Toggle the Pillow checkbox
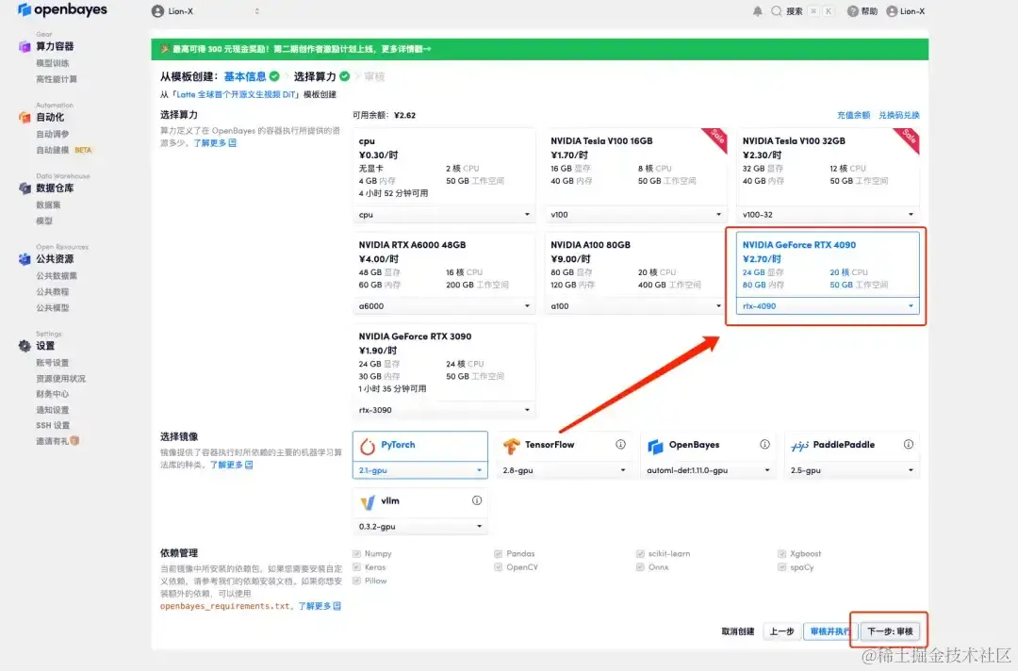 pyautogui.click(x=356, y=581)
